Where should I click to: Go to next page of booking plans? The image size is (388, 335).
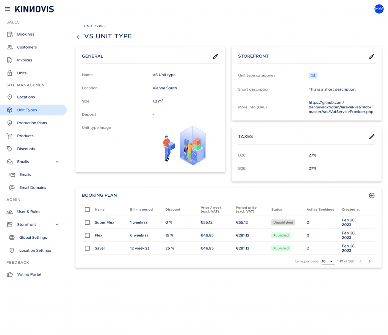click(369, 261)
